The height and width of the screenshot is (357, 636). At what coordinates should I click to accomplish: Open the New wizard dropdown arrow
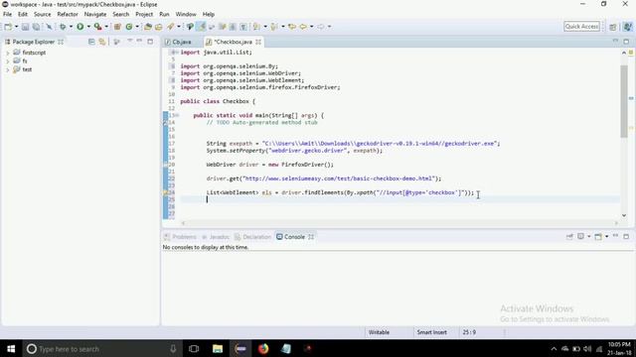click(x=16, y=27)
